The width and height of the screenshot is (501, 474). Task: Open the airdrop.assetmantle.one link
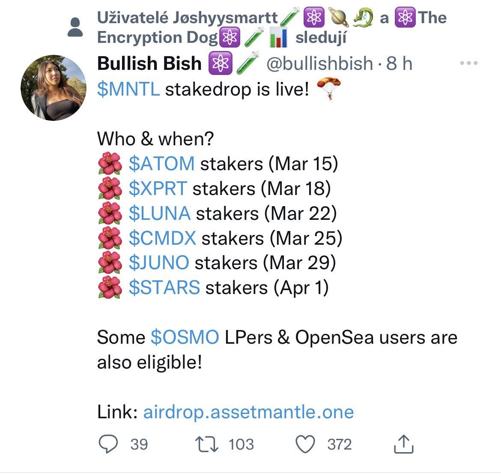tap(248, 412)
